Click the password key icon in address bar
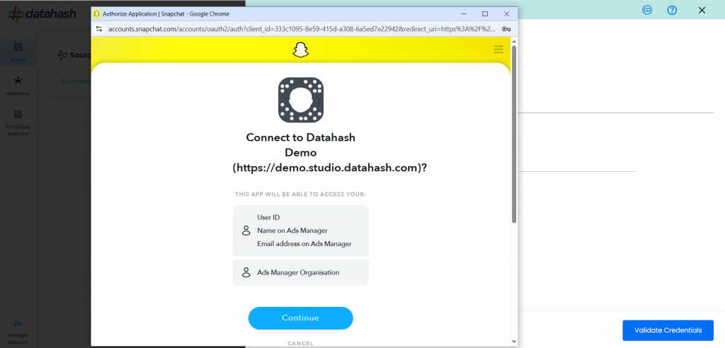Screen dimensions: 725x348 tap(506, 29)
